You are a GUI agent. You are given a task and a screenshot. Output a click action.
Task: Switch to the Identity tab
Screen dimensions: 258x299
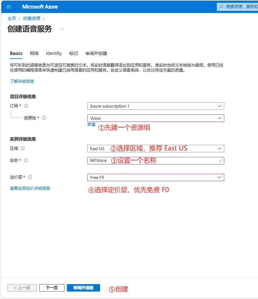click(x=54, y=53)
